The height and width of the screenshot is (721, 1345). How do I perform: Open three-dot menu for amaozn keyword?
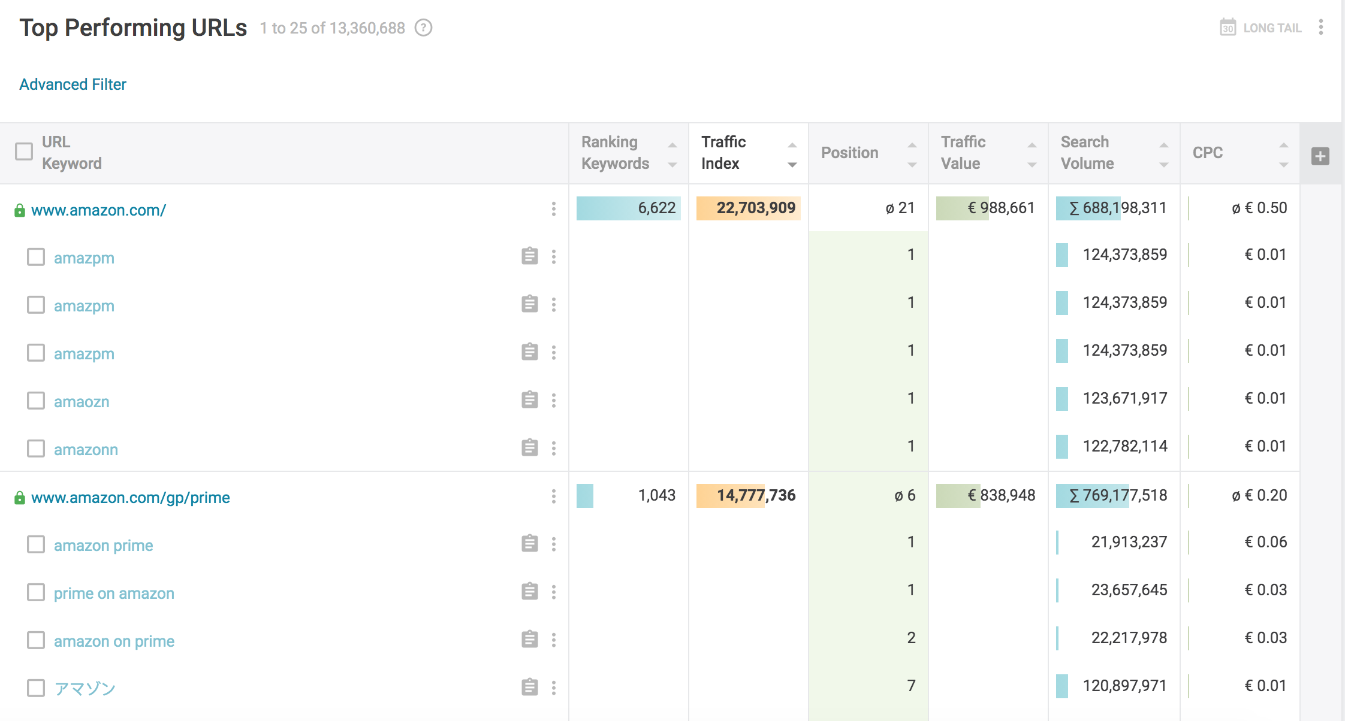point(554,401)
